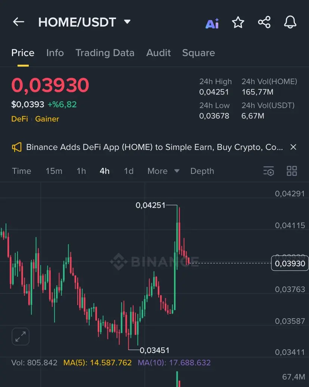Tap the 24h Vol(USDT) 6,67M value

[253, 116]
